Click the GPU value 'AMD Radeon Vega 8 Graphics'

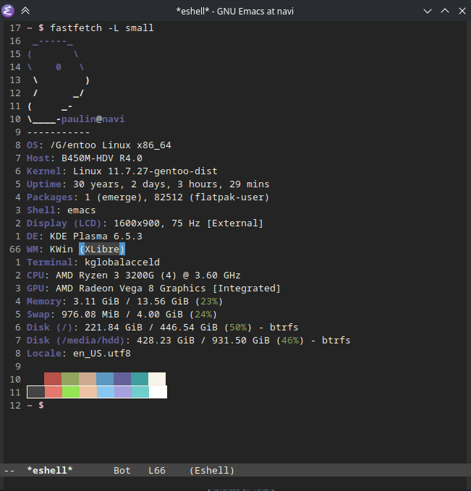(x=131, y=288)
